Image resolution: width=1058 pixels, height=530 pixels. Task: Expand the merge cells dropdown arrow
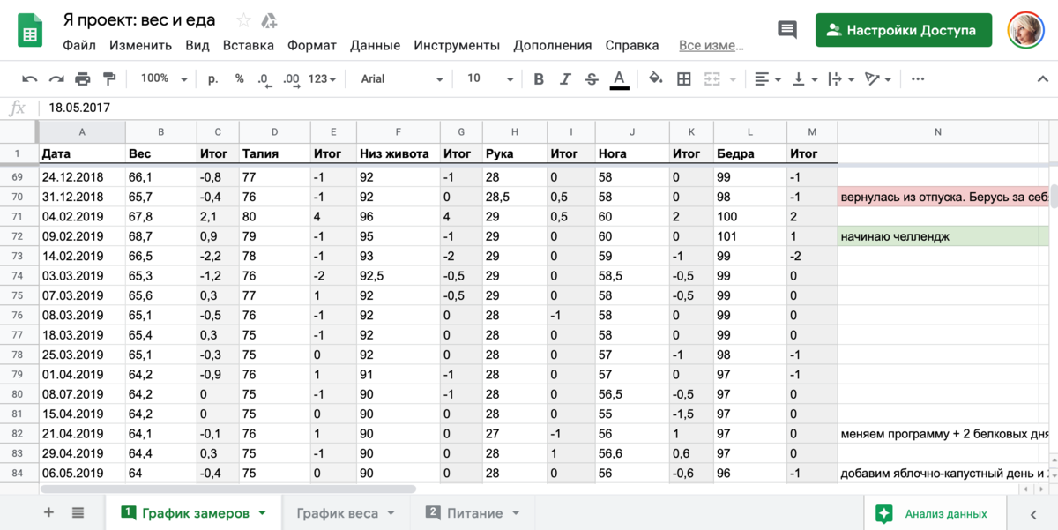pos(733,79)
